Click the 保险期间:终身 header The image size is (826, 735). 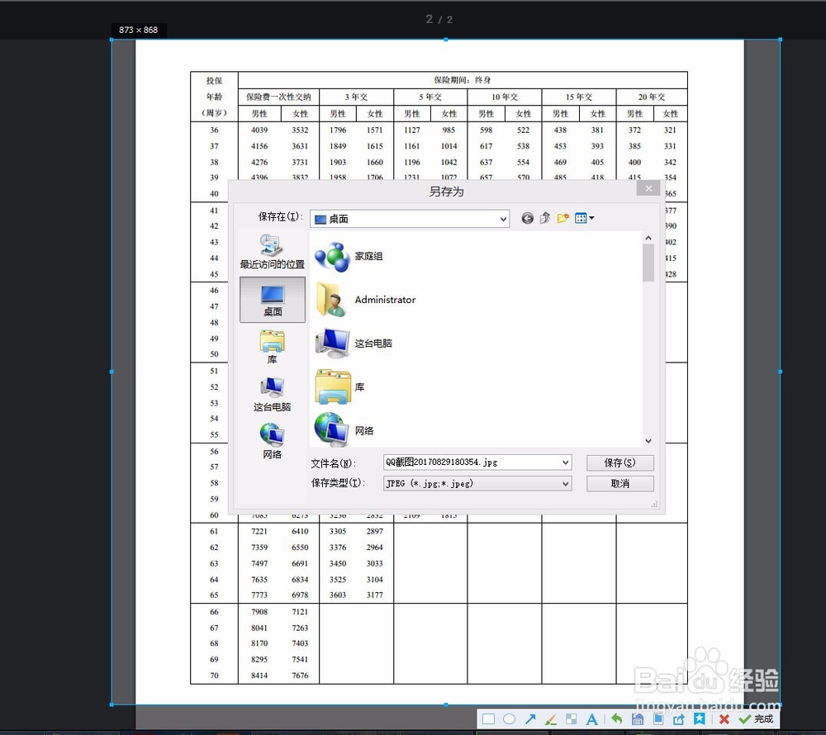pos(463,80)
